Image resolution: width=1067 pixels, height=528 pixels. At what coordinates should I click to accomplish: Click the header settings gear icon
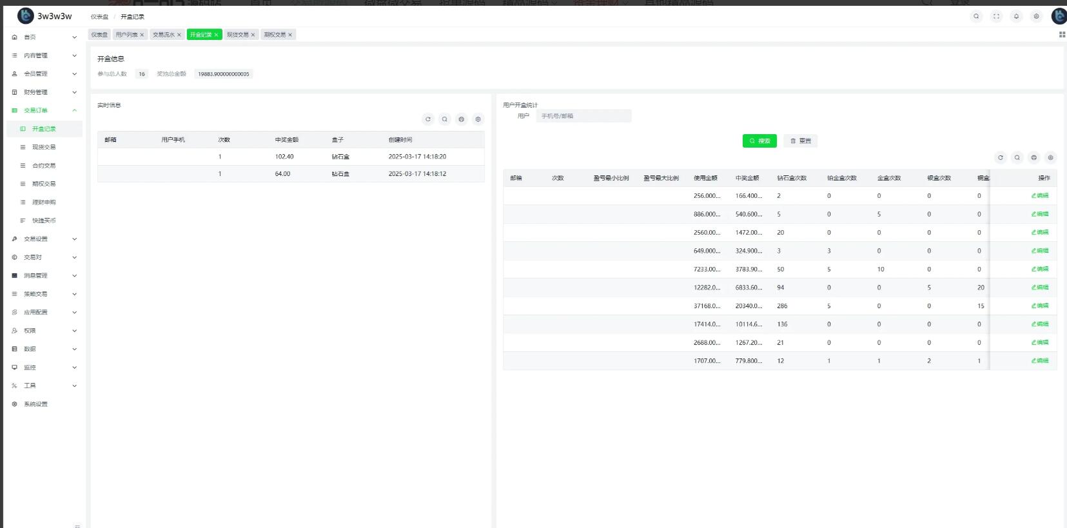[x=1036, y=17]
